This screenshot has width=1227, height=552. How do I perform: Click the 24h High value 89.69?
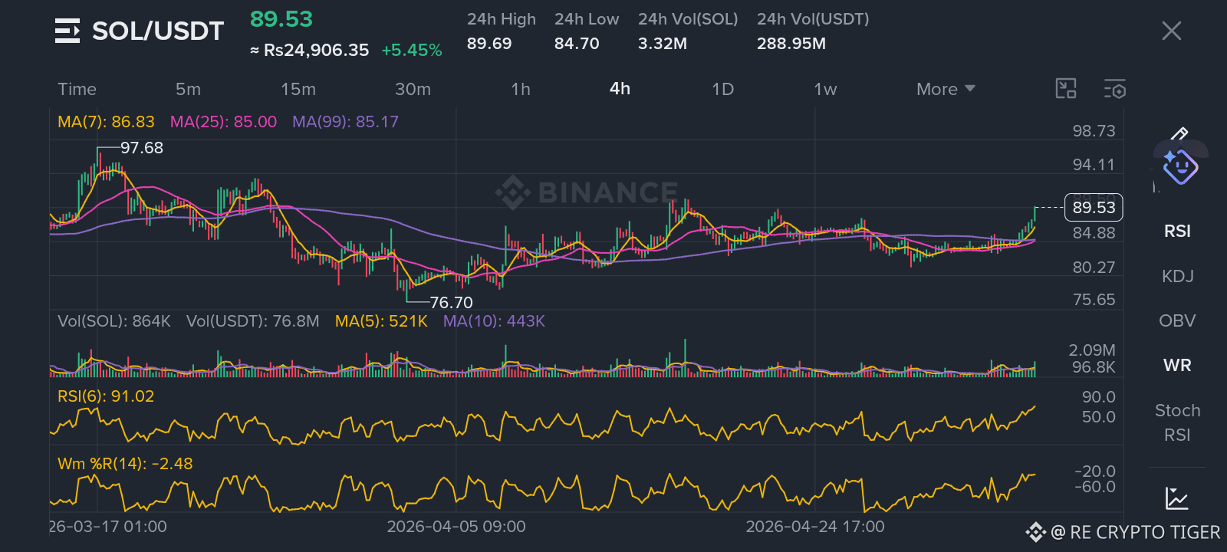[489, 44]
